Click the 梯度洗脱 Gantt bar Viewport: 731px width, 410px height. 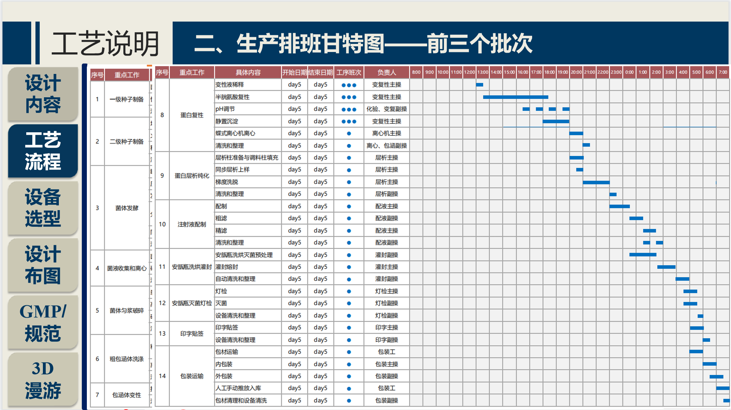coord(596,183)
